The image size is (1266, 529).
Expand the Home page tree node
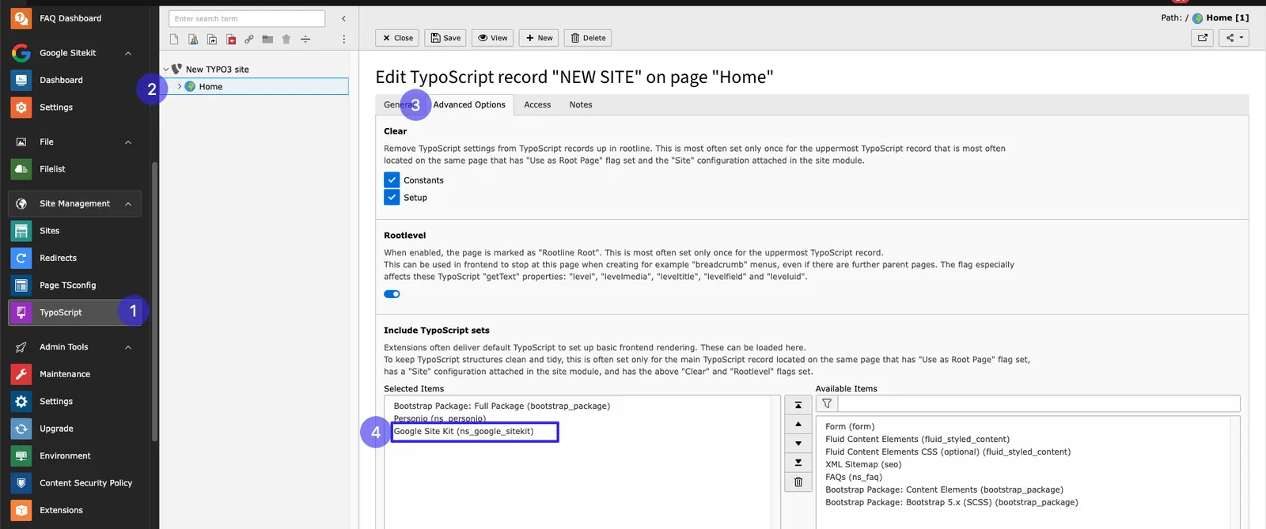[x=180, y=86]
